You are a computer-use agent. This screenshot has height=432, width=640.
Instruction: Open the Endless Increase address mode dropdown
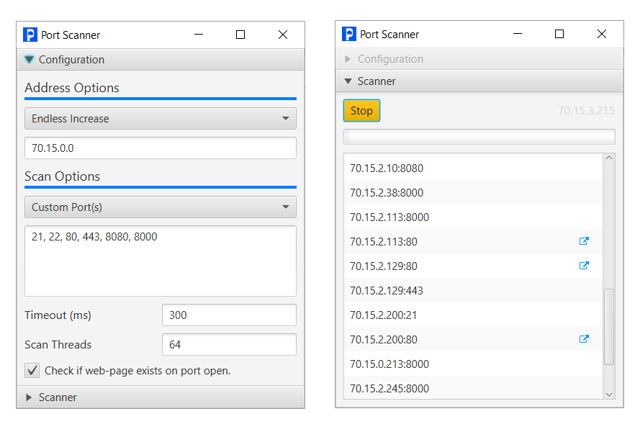(161, 118)
